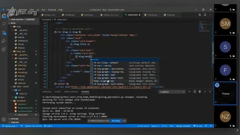
Task: Click the info icon on Honey Badger suggestion
Action: coord(156,81)
